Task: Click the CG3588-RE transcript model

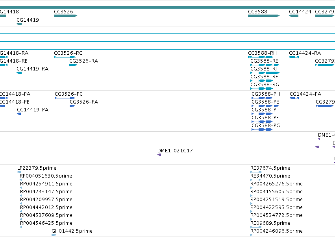Action: tap(265, 65)
